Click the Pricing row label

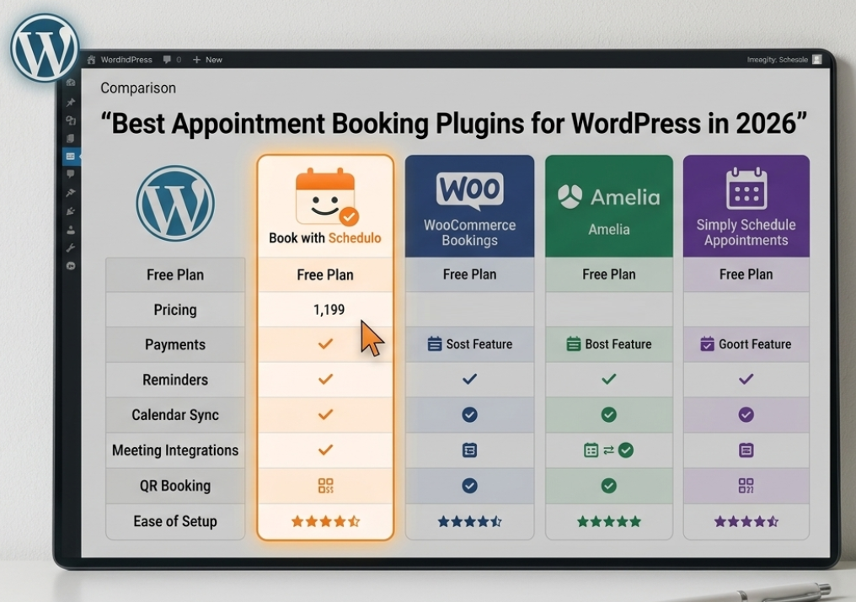point(175,310)
